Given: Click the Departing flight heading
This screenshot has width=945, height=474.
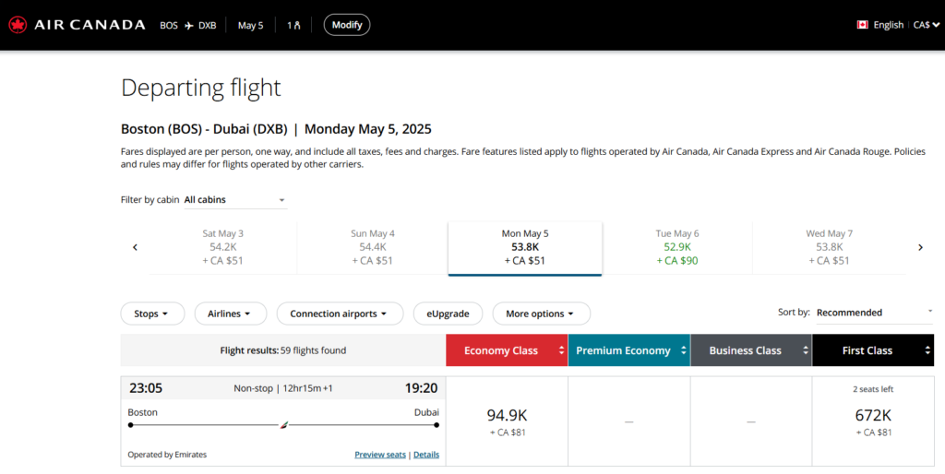Looking at the screenshot, I should 201,88.
